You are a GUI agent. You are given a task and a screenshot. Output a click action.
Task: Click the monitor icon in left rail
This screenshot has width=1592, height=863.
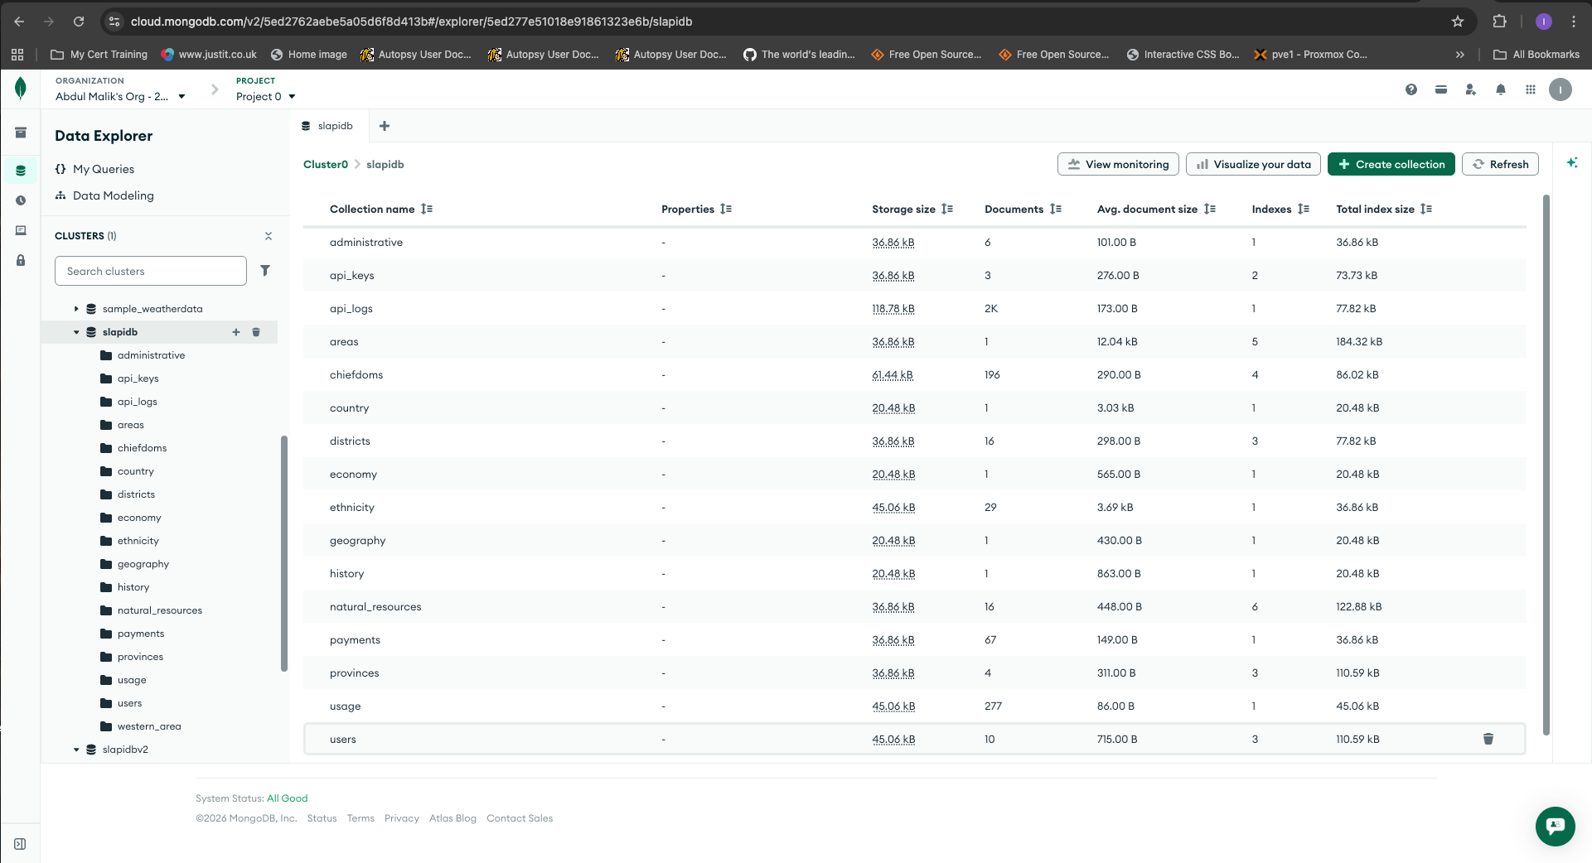[x=21, y=230]
